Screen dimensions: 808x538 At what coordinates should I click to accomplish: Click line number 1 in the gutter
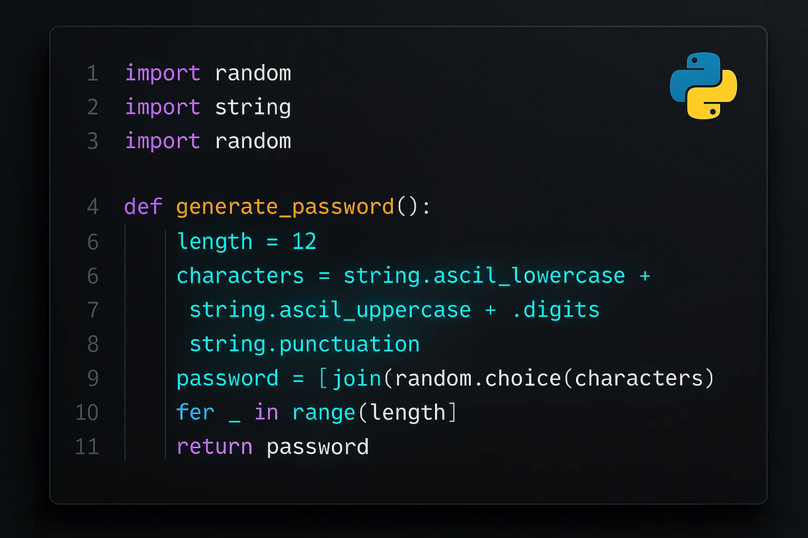coord(92,73)
